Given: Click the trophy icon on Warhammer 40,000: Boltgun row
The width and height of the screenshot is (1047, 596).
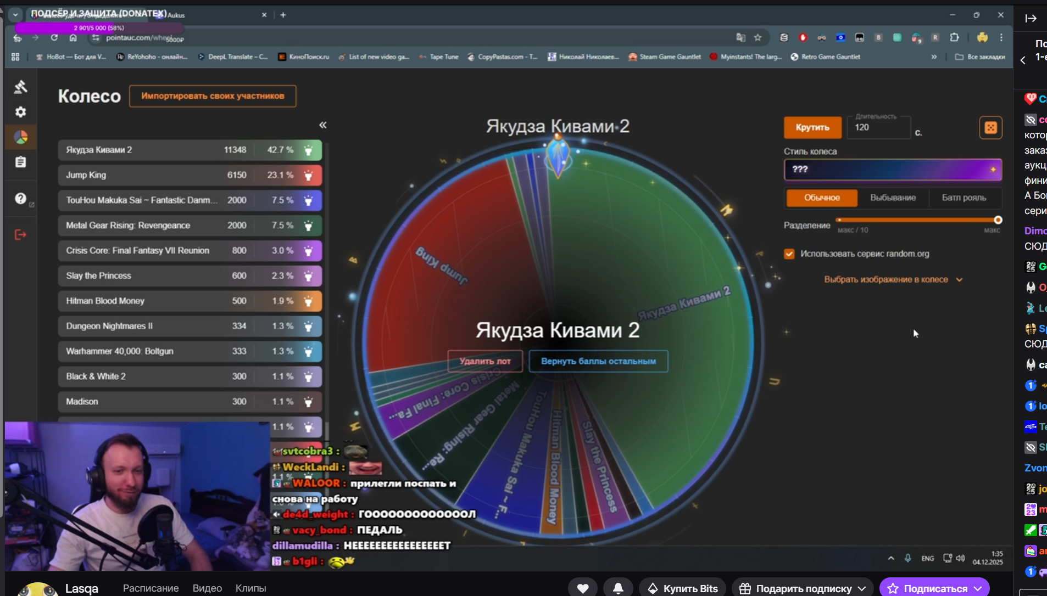Looking at the screenshot, I should point(309,352).
